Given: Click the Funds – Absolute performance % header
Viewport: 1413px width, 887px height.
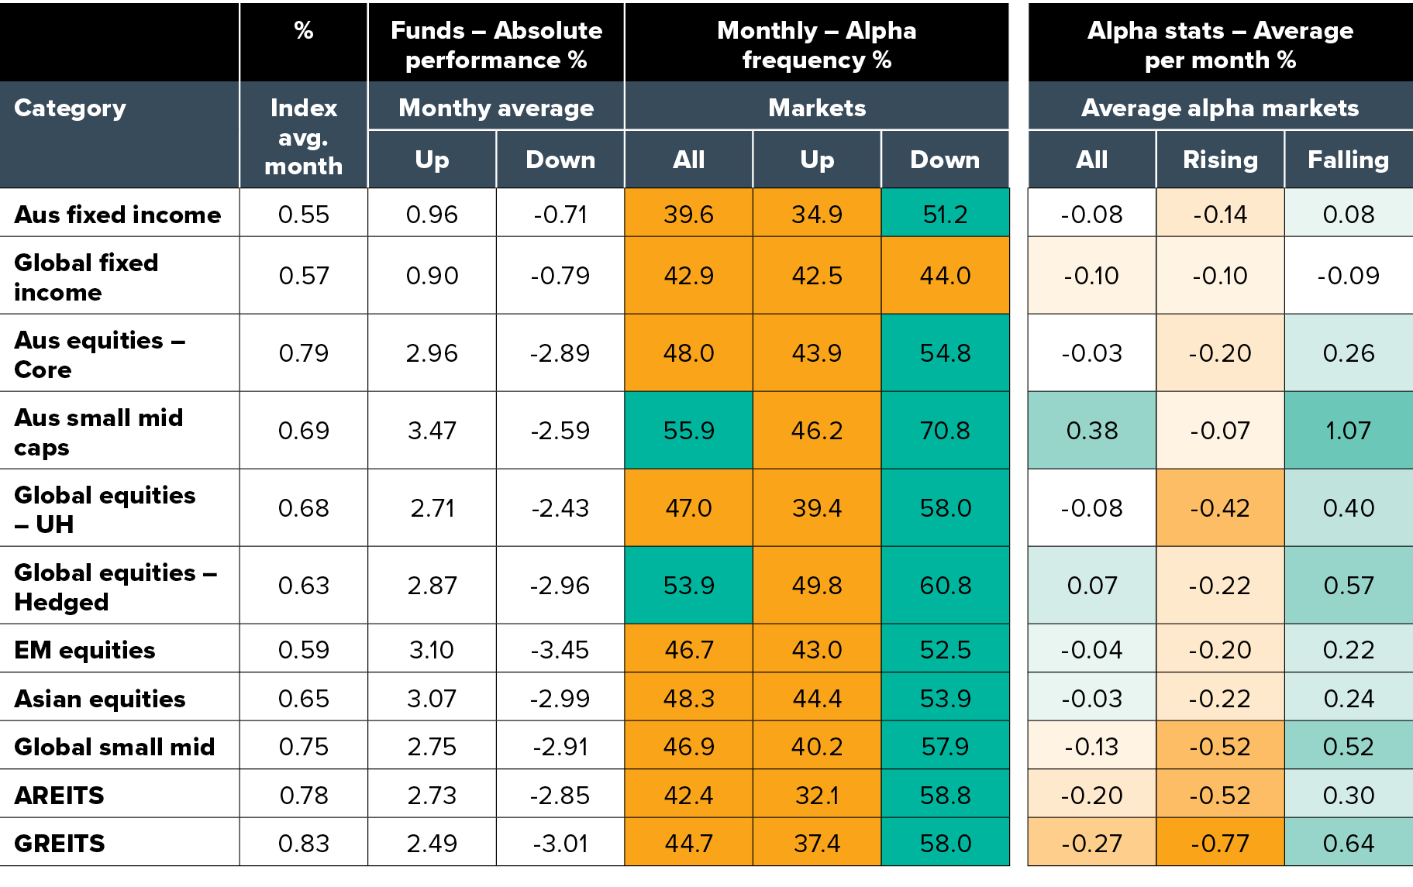Looking at the screenshot, I should tap(496, 44).
